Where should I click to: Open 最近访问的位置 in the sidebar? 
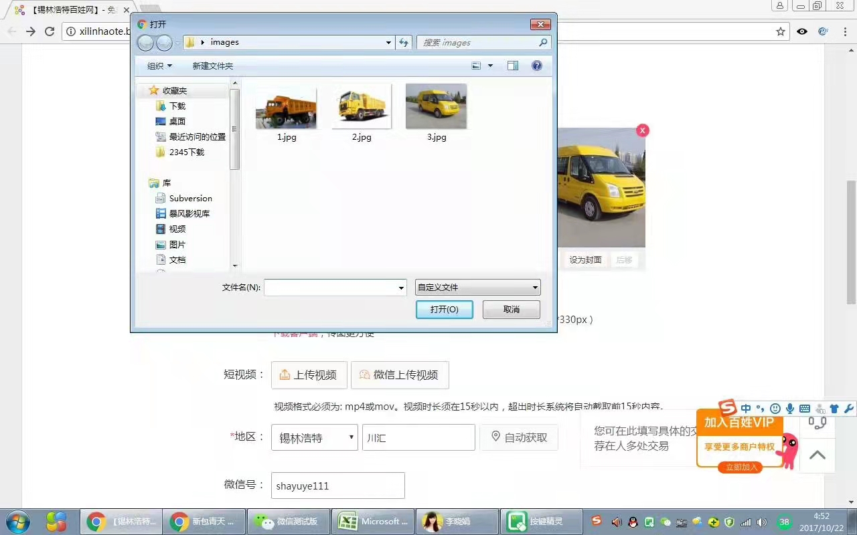[x=198, y=136]
